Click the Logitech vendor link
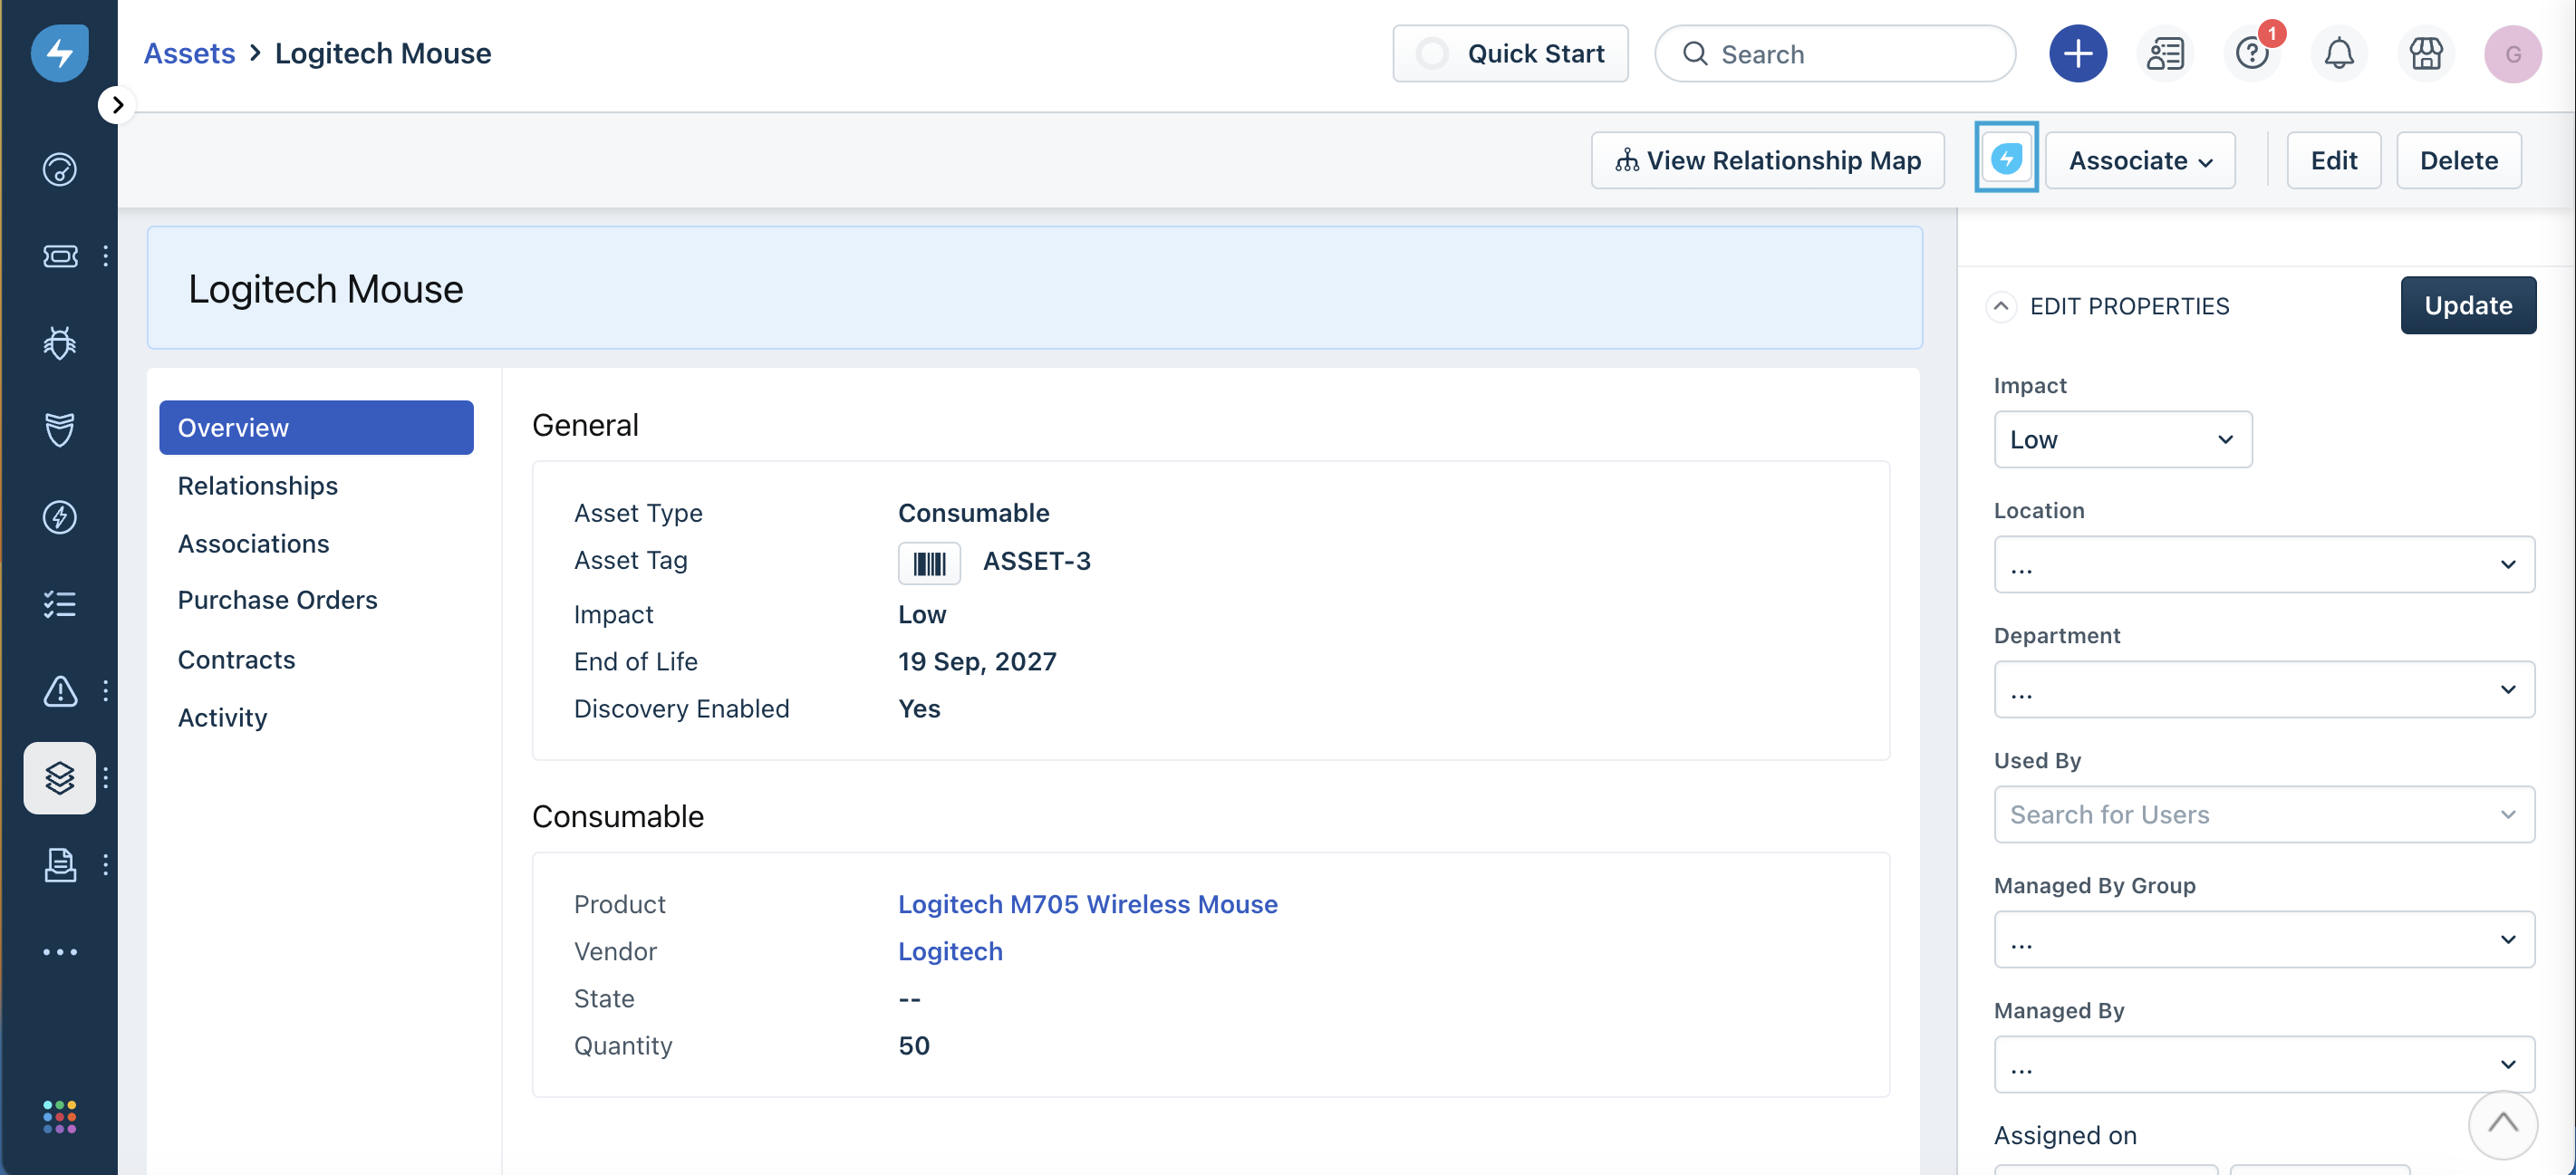Screen dimensions: 2576x1175 point(950,951)
